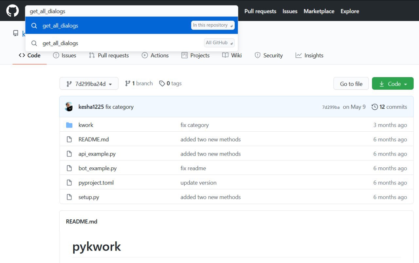Screen dimensions: 419x263
Task: Open api_example.py file
Action: (x=97, y=154)
